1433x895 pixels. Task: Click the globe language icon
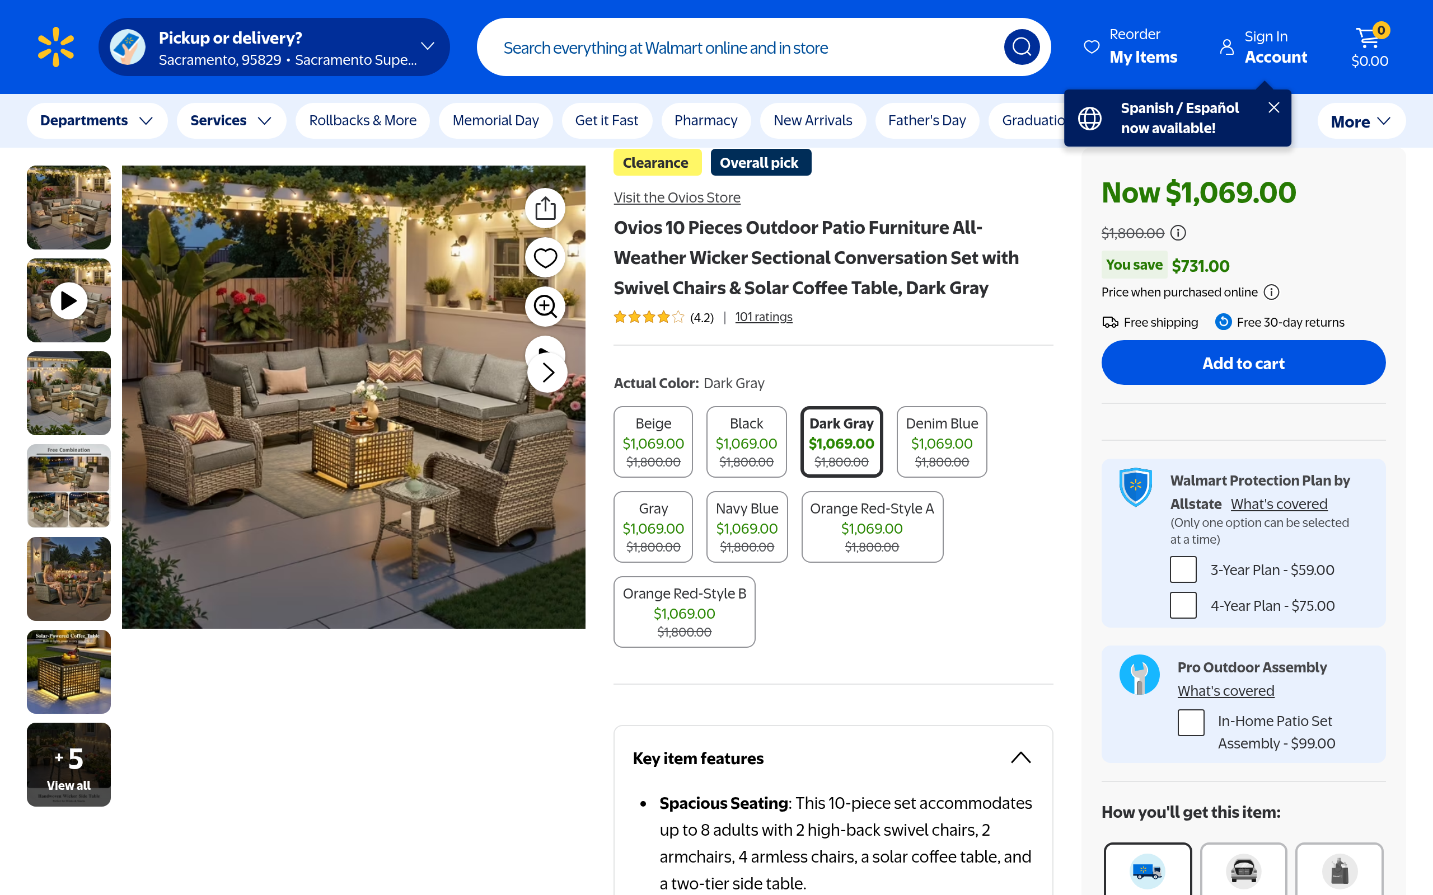[1089, 119]
